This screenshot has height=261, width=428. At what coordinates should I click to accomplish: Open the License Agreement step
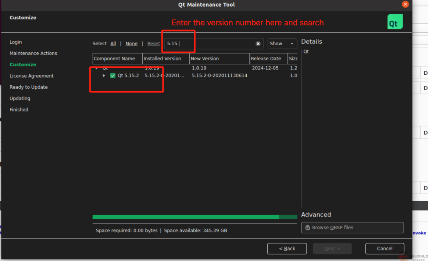tap(32, 76)
